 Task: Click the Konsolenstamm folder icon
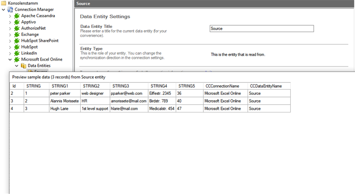[4, 3]
